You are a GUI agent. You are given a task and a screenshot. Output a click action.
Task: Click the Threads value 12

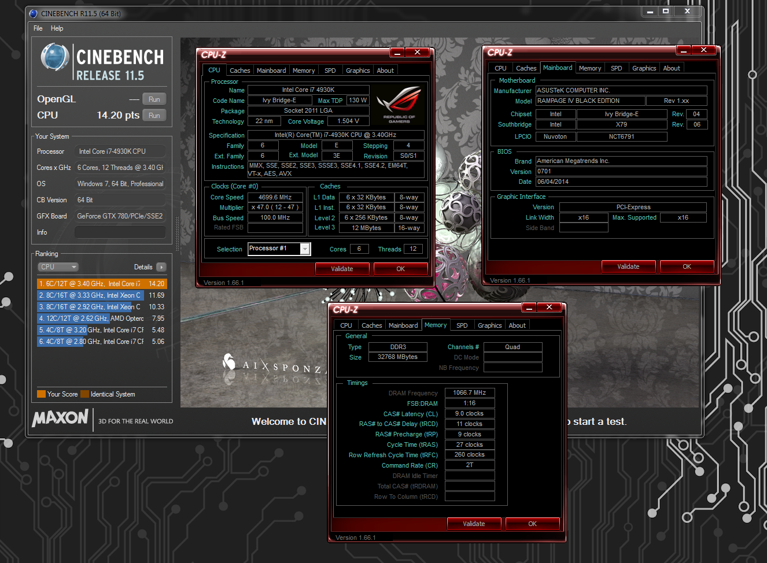click(x=413, y=249)
